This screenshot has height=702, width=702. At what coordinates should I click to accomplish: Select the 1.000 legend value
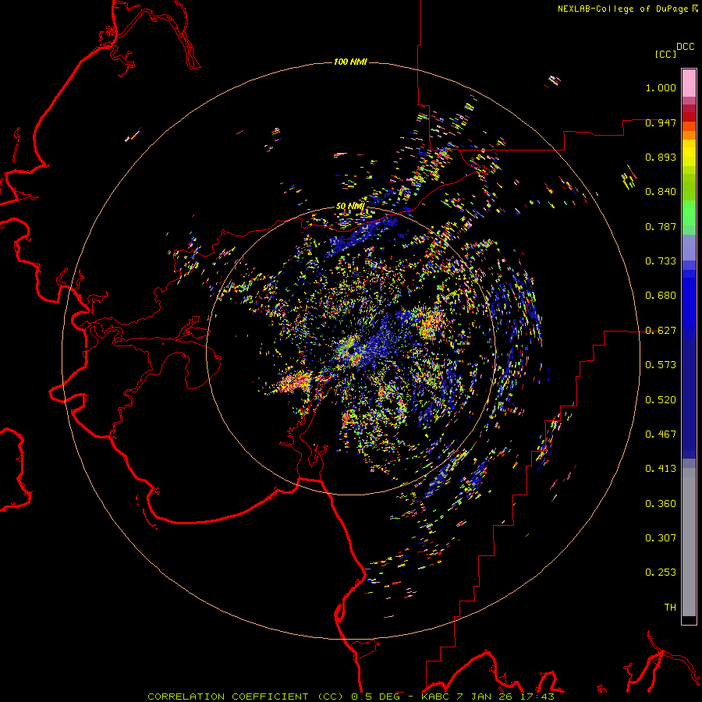tap(661, 87)
